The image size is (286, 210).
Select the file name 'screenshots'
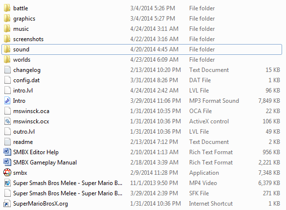(28, 39)
